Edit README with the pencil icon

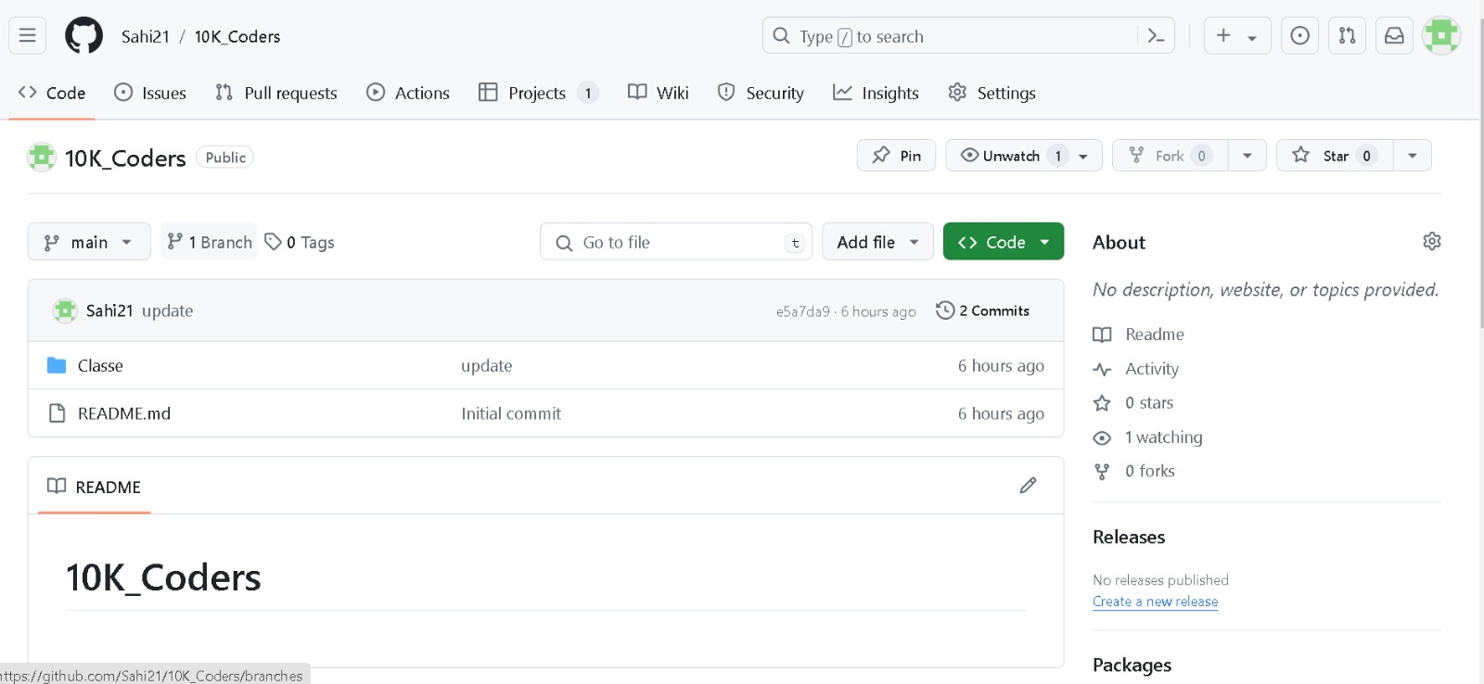coord(1028,486)
